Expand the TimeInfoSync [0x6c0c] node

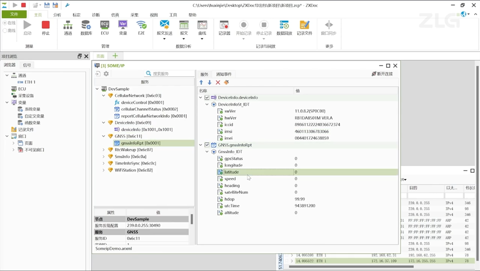pos(104,163)
